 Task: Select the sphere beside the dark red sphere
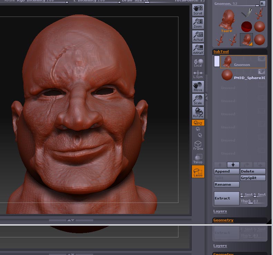point(260,27)
